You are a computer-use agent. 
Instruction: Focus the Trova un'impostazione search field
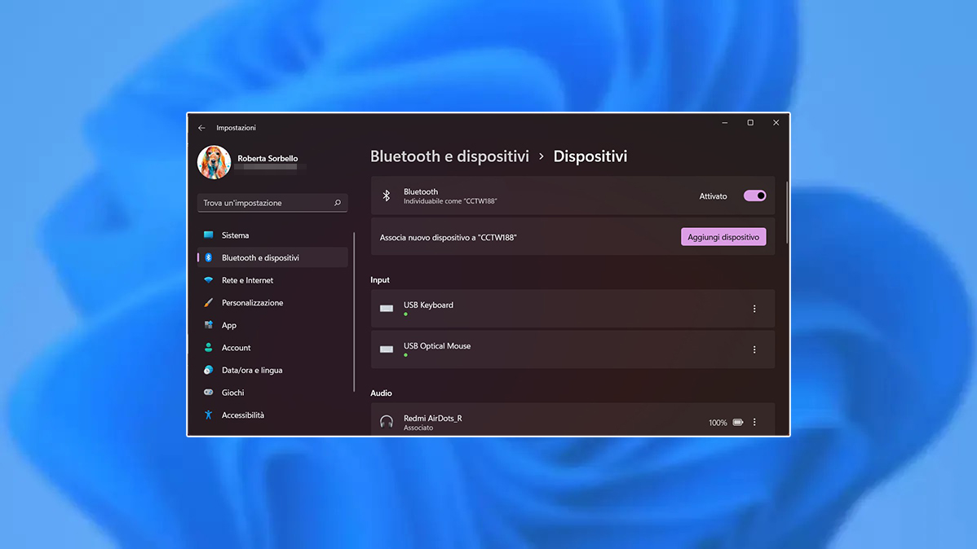(x=265, y=203)
